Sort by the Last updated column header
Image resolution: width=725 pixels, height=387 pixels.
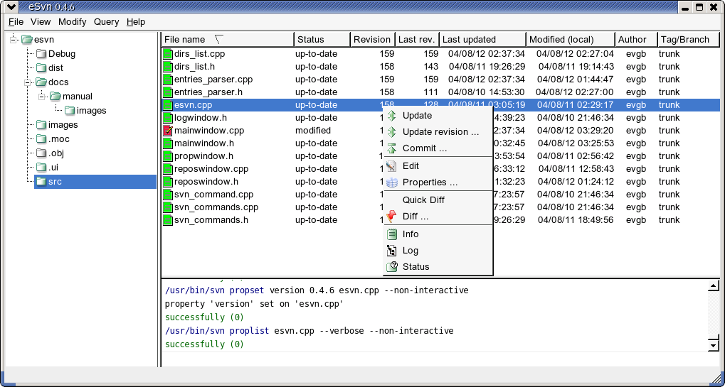click(x=482, y=40)
